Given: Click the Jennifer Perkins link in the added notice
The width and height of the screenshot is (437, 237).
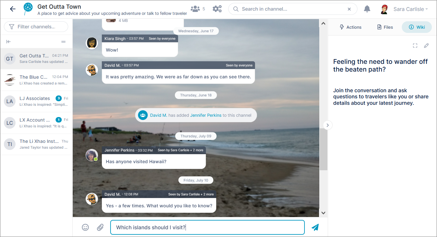Looking at the screenshot, I should tap(206, 115).
